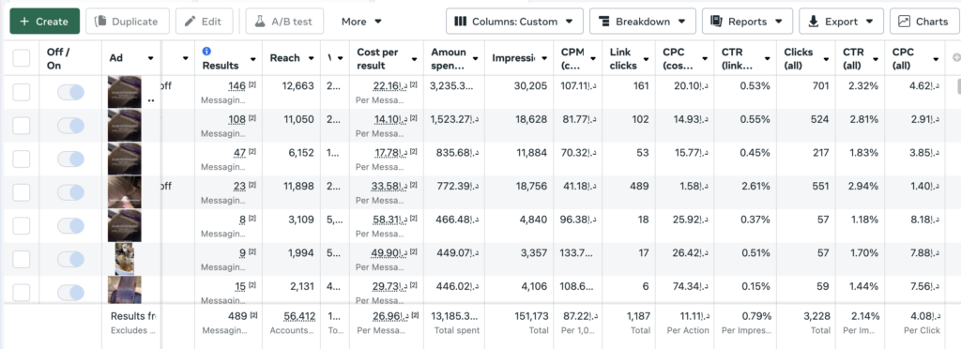Click the 146 results link
The height and width of the screenshot is (349, 961).
[237, 85]
